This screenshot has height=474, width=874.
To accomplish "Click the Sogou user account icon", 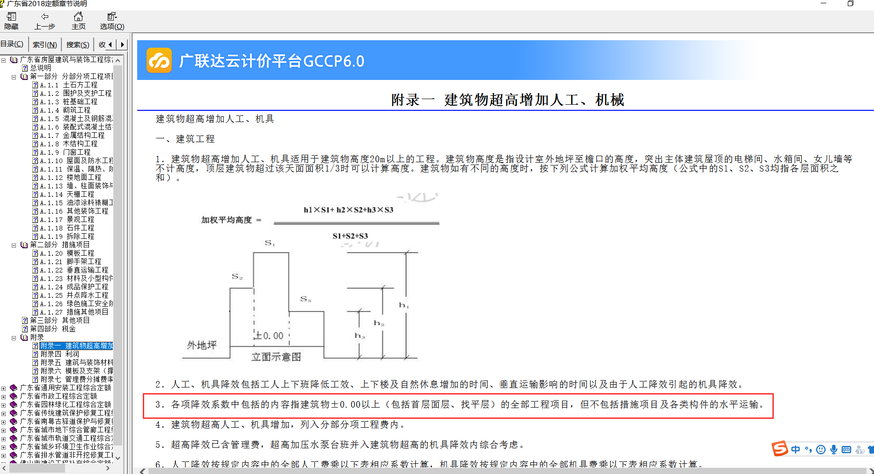I will pos(859,450).
